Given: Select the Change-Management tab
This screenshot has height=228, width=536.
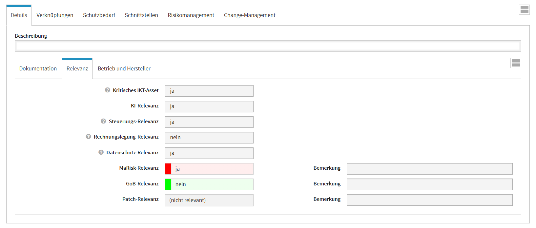Looking at the screenshot, I should pos(250,15).
